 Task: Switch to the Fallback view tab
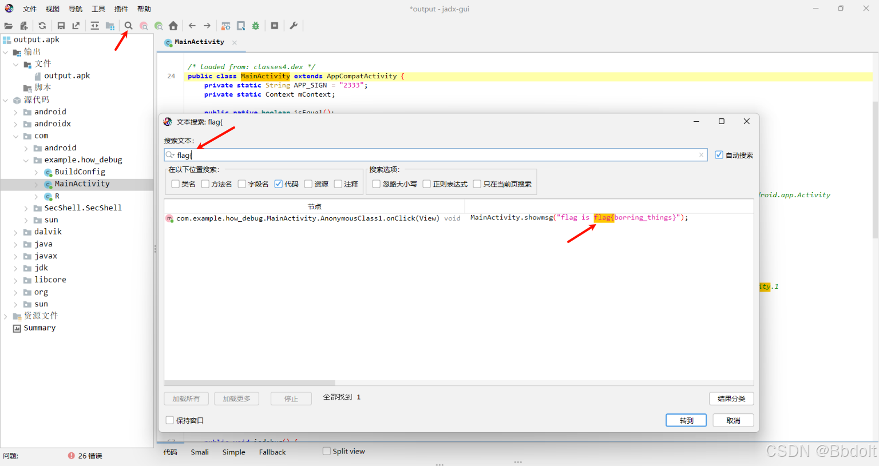[x=272, y=452]
